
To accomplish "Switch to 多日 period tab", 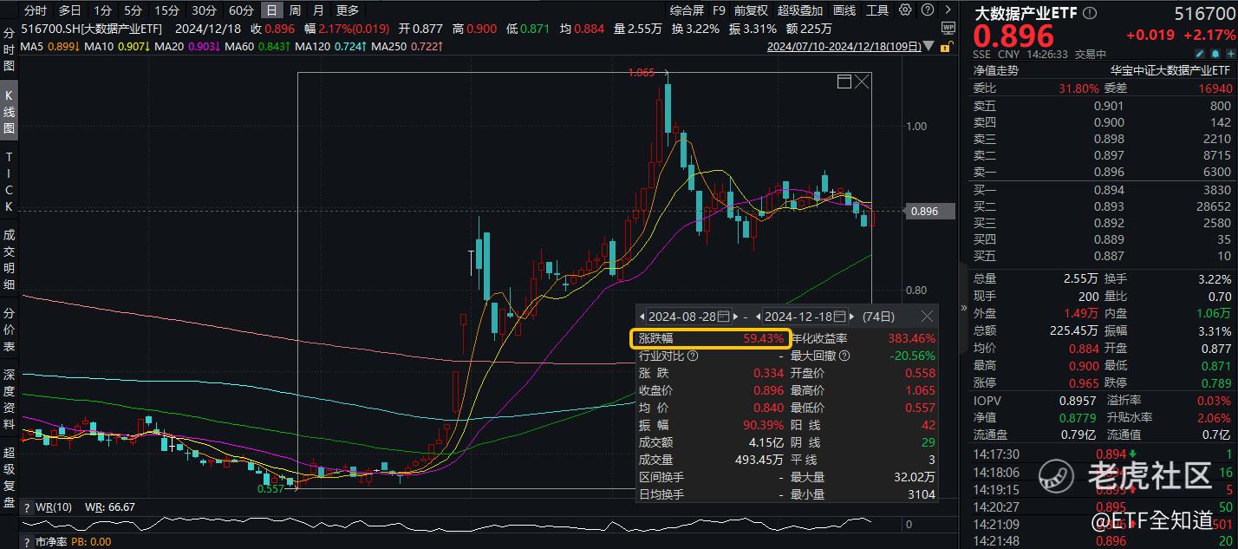I will pyautogui.click(x=69, y=10).
